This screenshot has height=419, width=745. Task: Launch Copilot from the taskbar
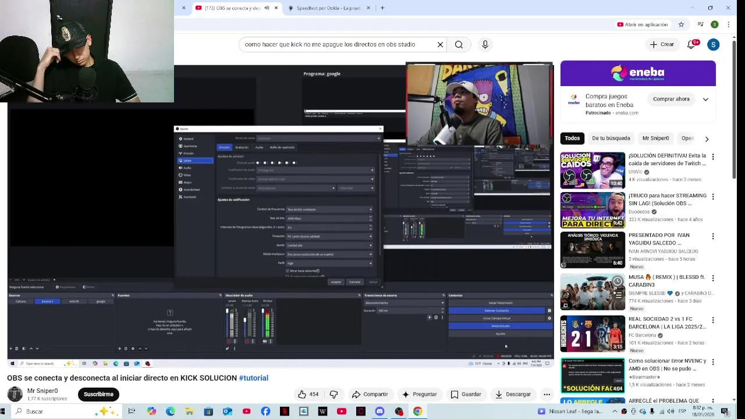[151, 411]
